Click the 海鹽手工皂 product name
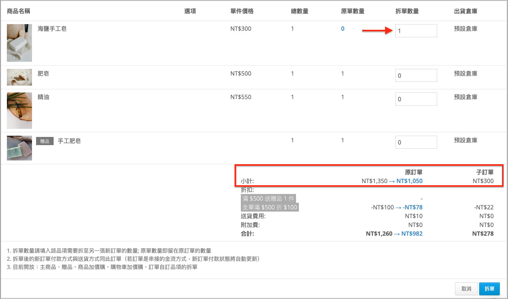Image resolution: width=508 pixels, height=299 pixels. pos(52,29)
